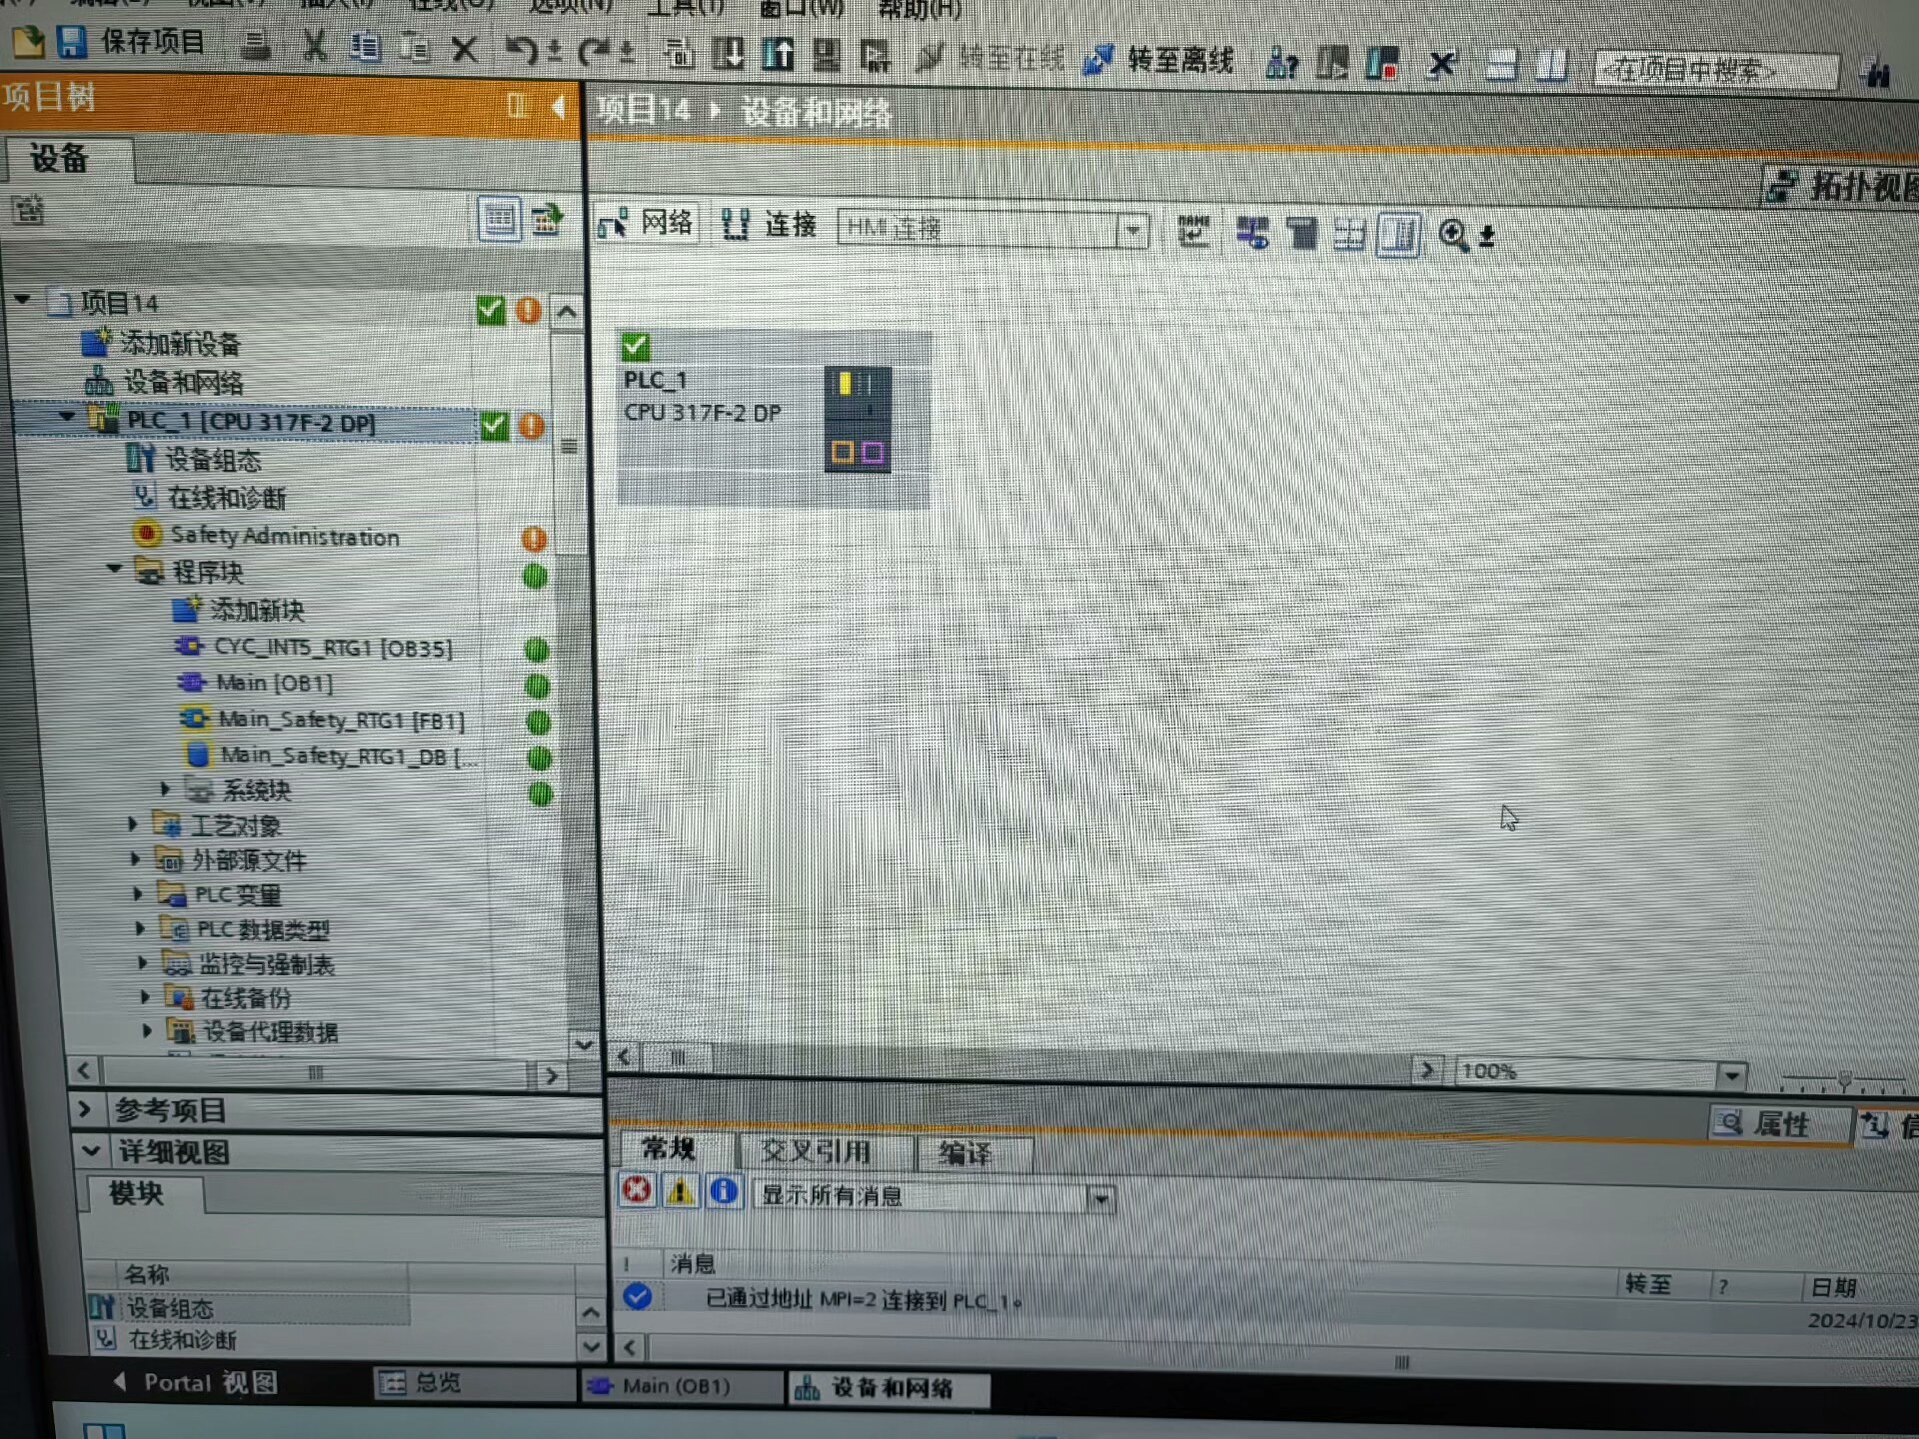Open the HMI connection type dropdown

coord(1132,231)
